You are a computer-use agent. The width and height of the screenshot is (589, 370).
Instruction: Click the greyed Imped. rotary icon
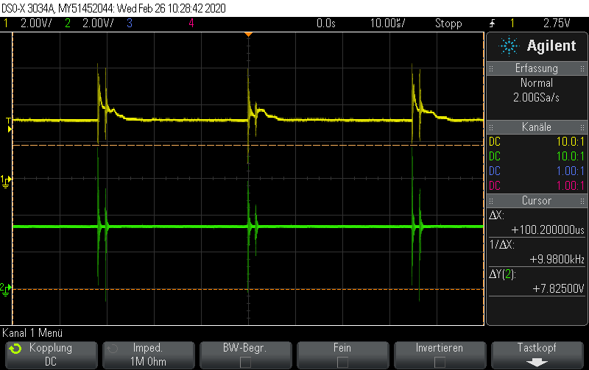(113, 349)
